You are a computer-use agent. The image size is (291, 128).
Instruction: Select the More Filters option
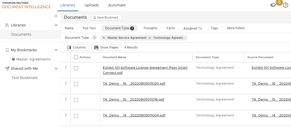pos(236,28)
